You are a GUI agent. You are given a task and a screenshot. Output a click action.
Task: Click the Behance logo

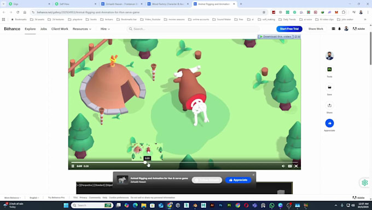[x=12, y=29]
